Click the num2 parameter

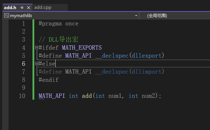click(x=148, y=96)
